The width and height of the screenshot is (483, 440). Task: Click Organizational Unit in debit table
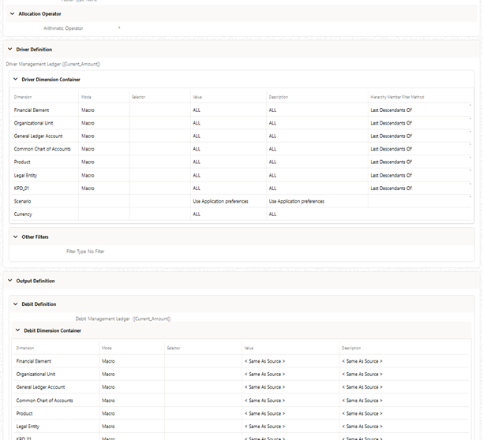coord(36,374)
